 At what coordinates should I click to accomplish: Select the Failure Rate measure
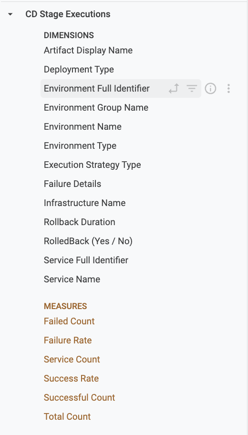pos(68,341)
